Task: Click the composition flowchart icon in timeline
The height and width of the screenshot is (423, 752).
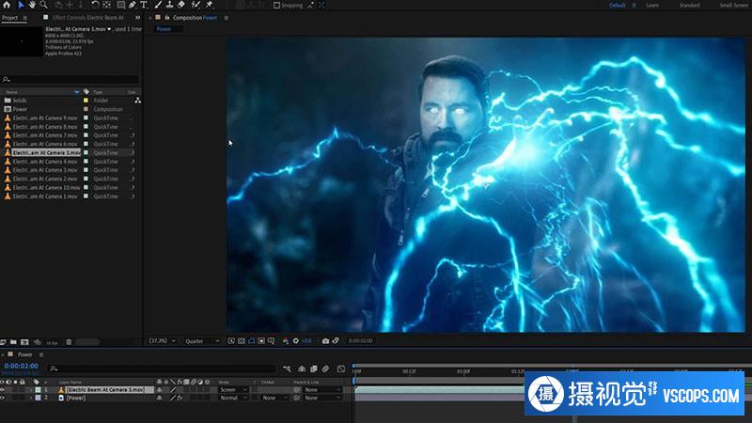Action: 287,368
